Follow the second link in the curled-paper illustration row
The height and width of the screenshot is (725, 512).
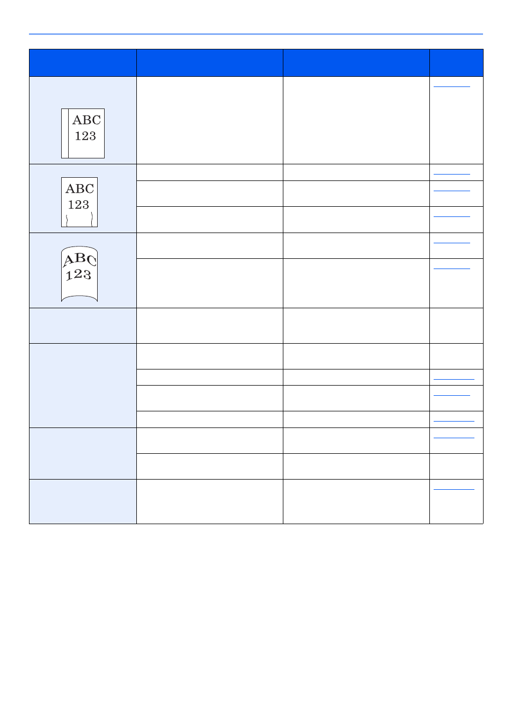[451, 268]
